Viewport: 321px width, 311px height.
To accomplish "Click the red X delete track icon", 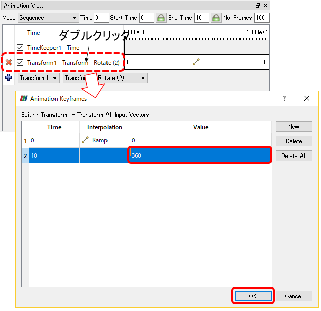I will click(9, 62).
